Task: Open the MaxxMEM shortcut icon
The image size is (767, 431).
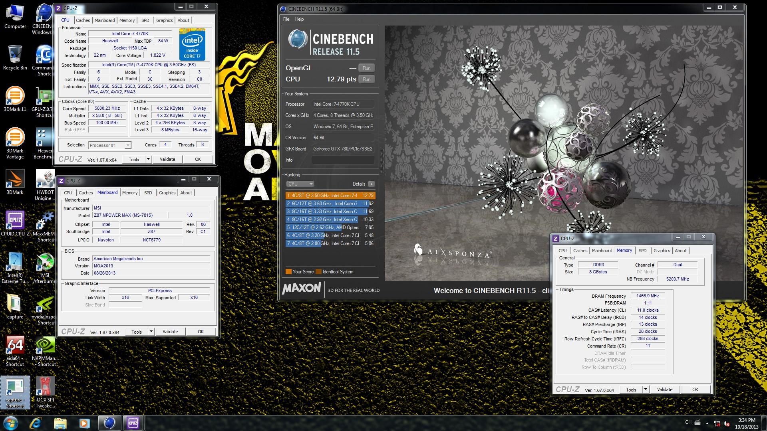Action: coord(44,227)
